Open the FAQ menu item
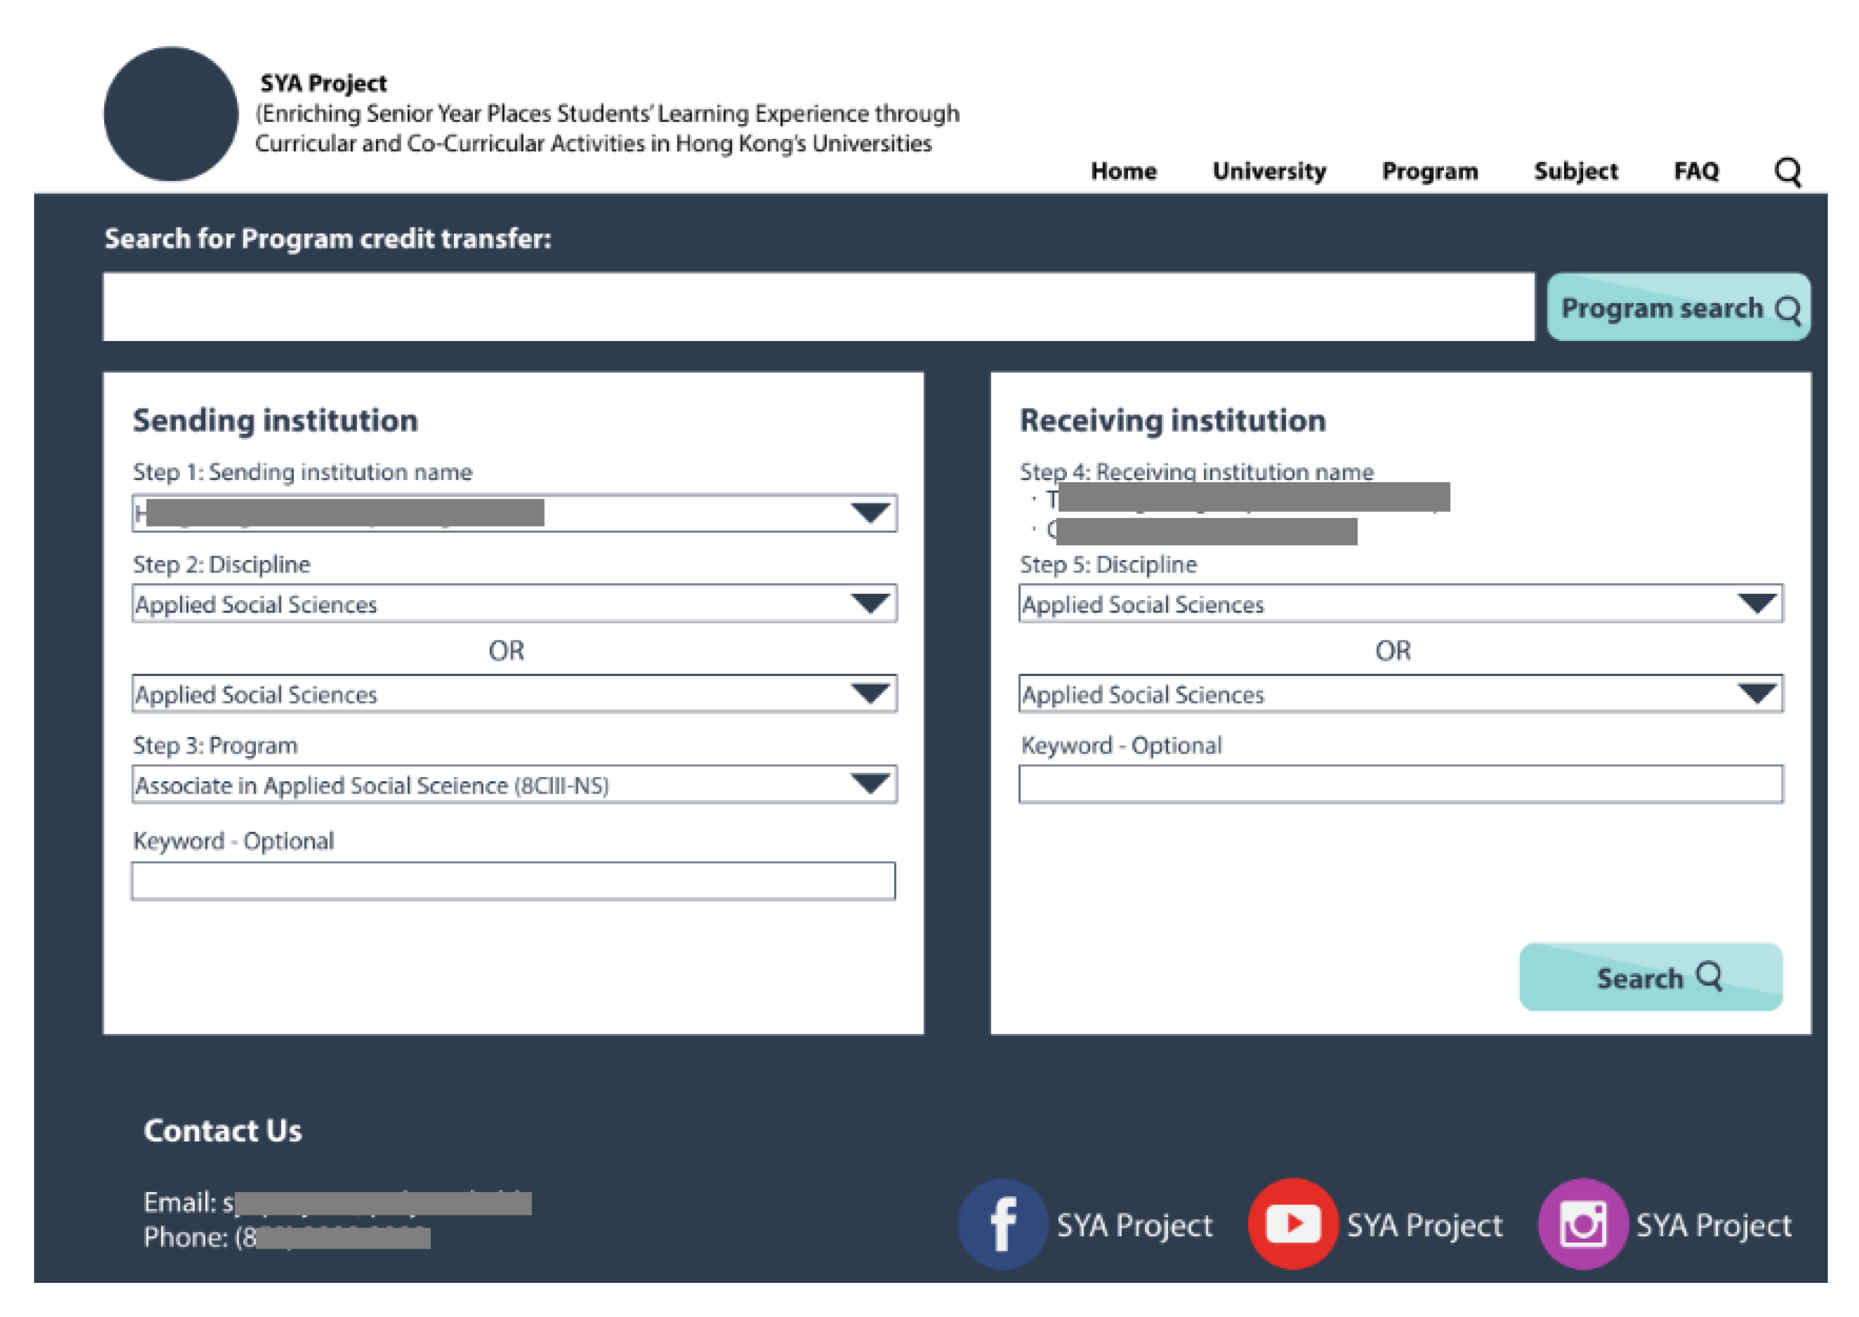Screen dimensions: 1859x1317 tap(1696, 171)
